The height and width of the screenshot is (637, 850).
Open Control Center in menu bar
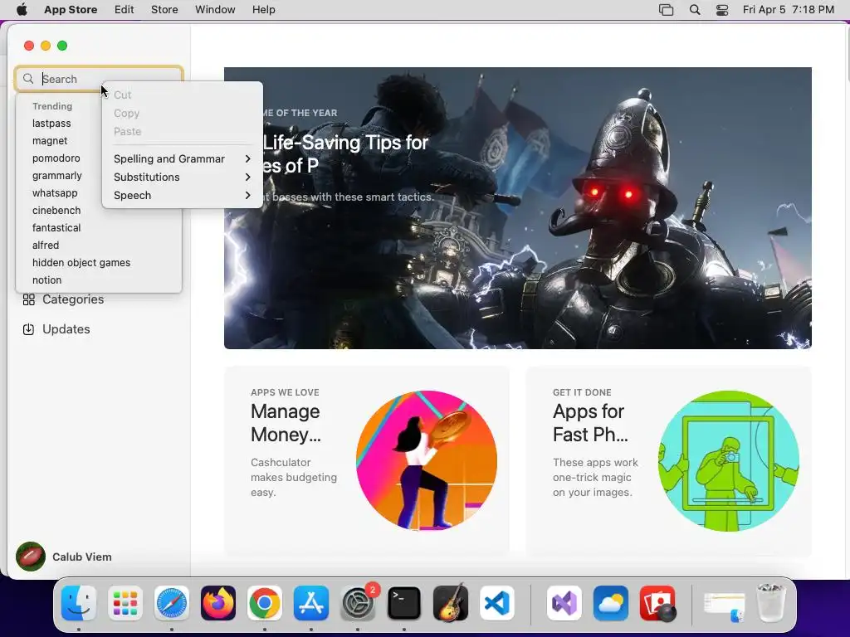(722, 10)
